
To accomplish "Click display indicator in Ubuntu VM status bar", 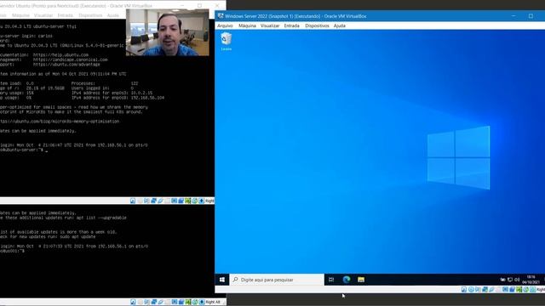I will (x=174, y=201).
